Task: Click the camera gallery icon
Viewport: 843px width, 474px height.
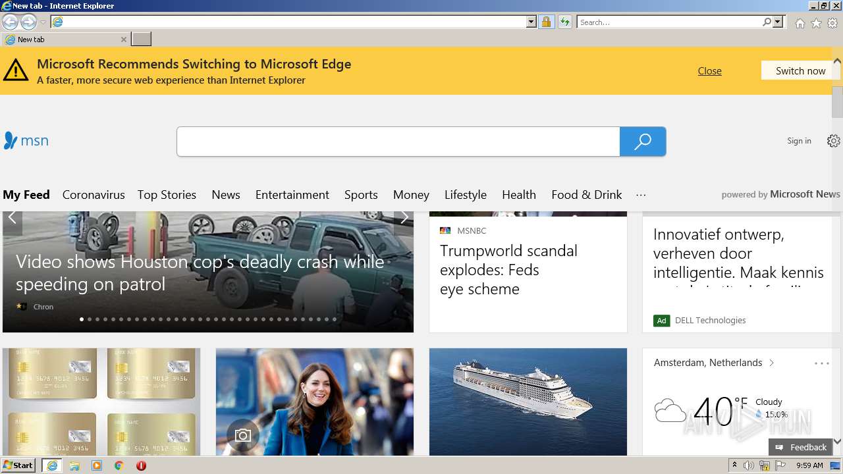Action: pyautogui.click(x=243, y=436)
